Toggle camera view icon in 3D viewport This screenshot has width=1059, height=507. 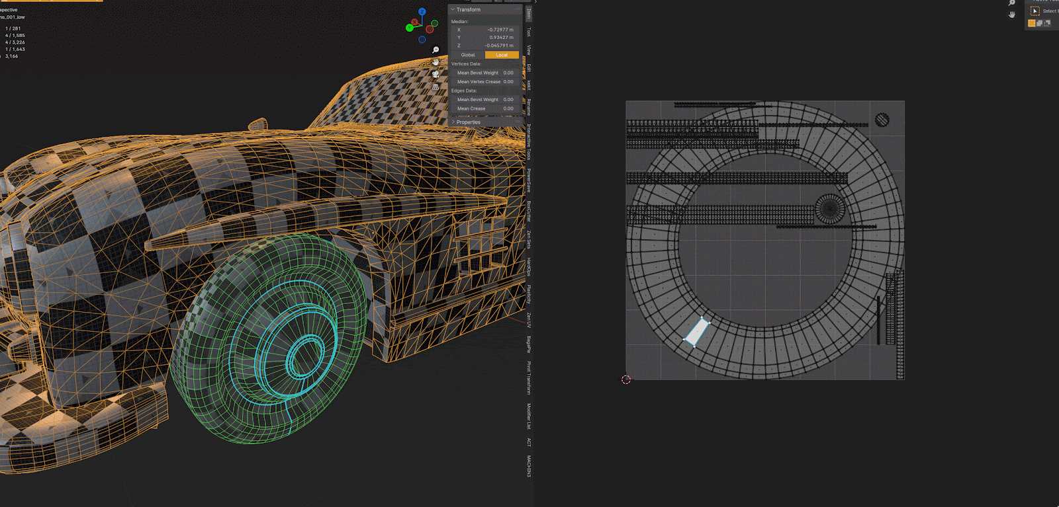(436, 75)
